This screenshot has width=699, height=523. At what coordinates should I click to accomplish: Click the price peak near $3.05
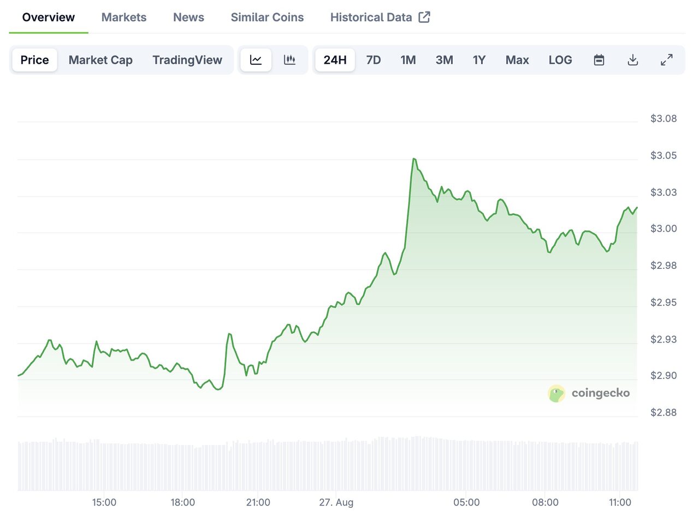[414, 159]
